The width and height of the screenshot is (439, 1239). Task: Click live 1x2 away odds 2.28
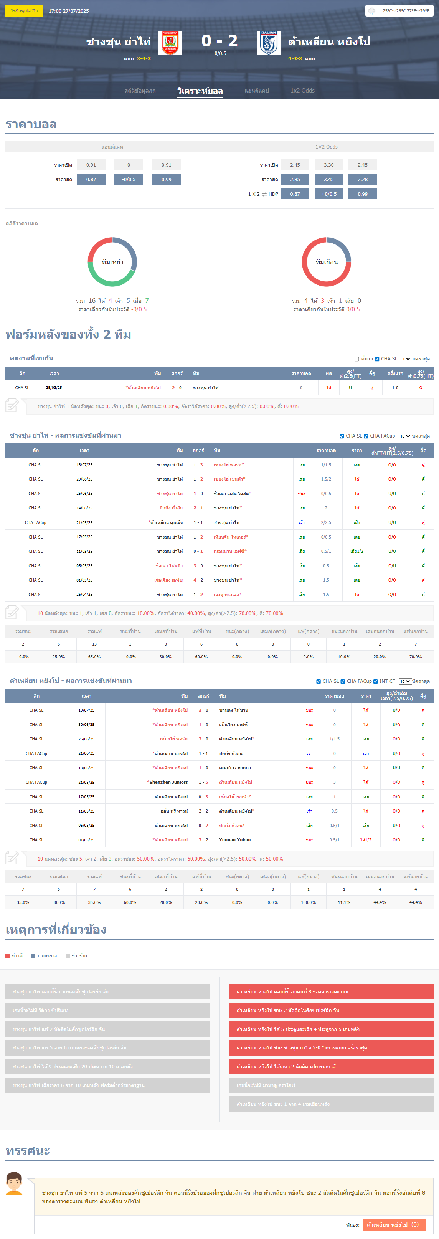coord(363,179)
